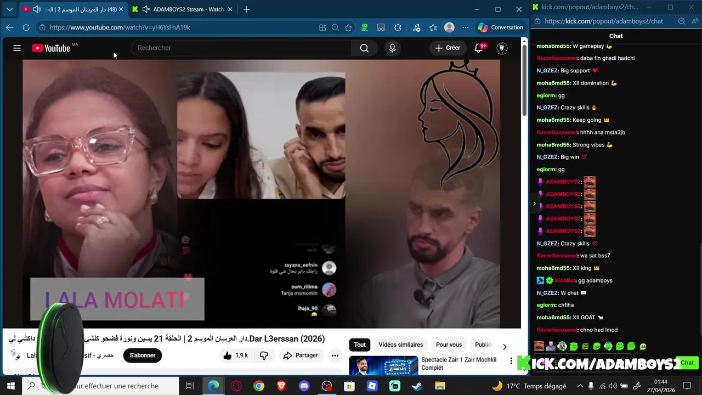Open Steam from the taskbar
702x395 pixels.
pyautogui.click(x=417, y=386)
